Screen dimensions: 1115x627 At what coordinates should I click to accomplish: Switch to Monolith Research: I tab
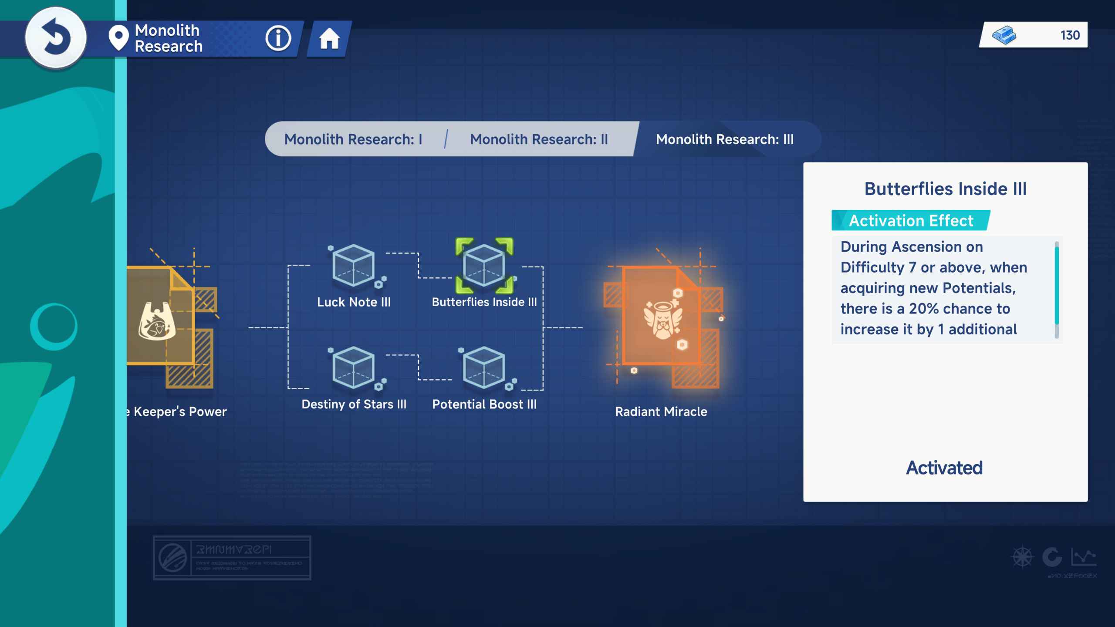(353, 139)
